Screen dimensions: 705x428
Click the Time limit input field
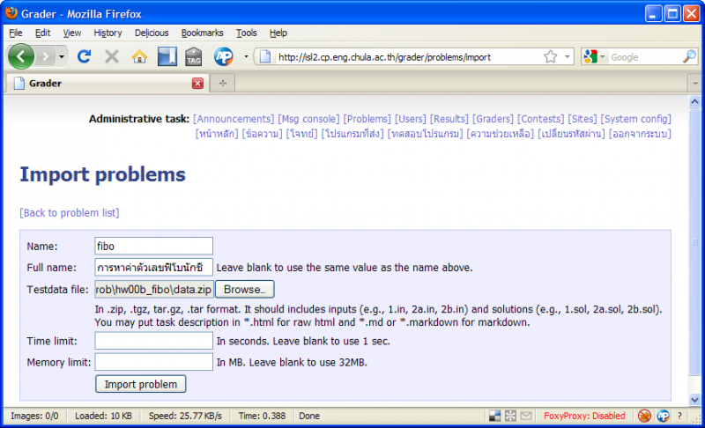click(154, 341)
